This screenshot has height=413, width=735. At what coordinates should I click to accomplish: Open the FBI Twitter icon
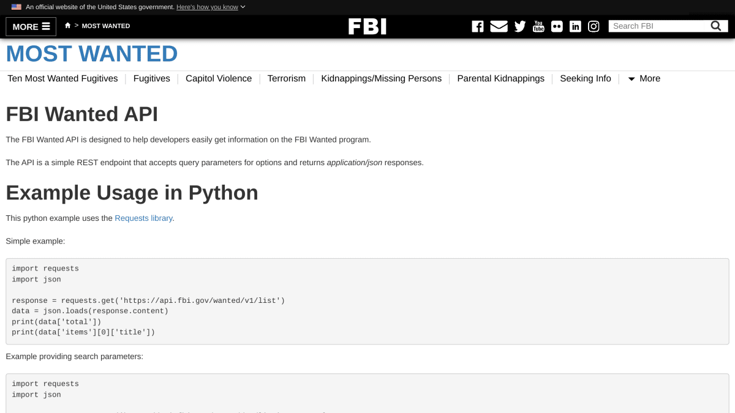point(520,26)
